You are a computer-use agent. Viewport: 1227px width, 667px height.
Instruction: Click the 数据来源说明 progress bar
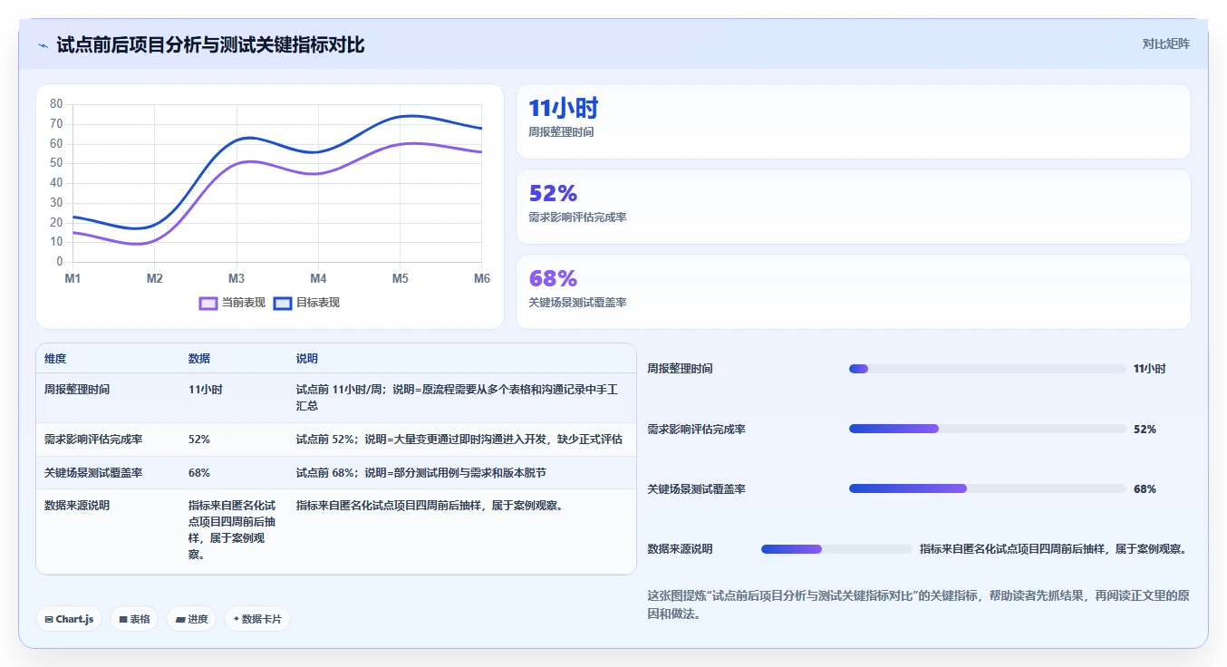click(836, 549)
